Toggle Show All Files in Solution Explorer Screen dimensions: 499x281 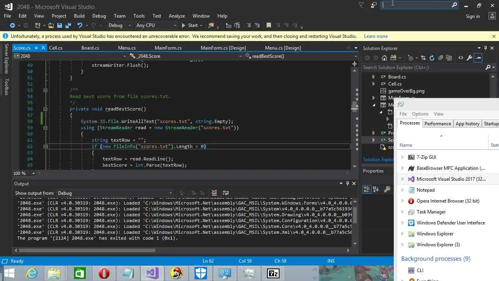tap(449, 58)
